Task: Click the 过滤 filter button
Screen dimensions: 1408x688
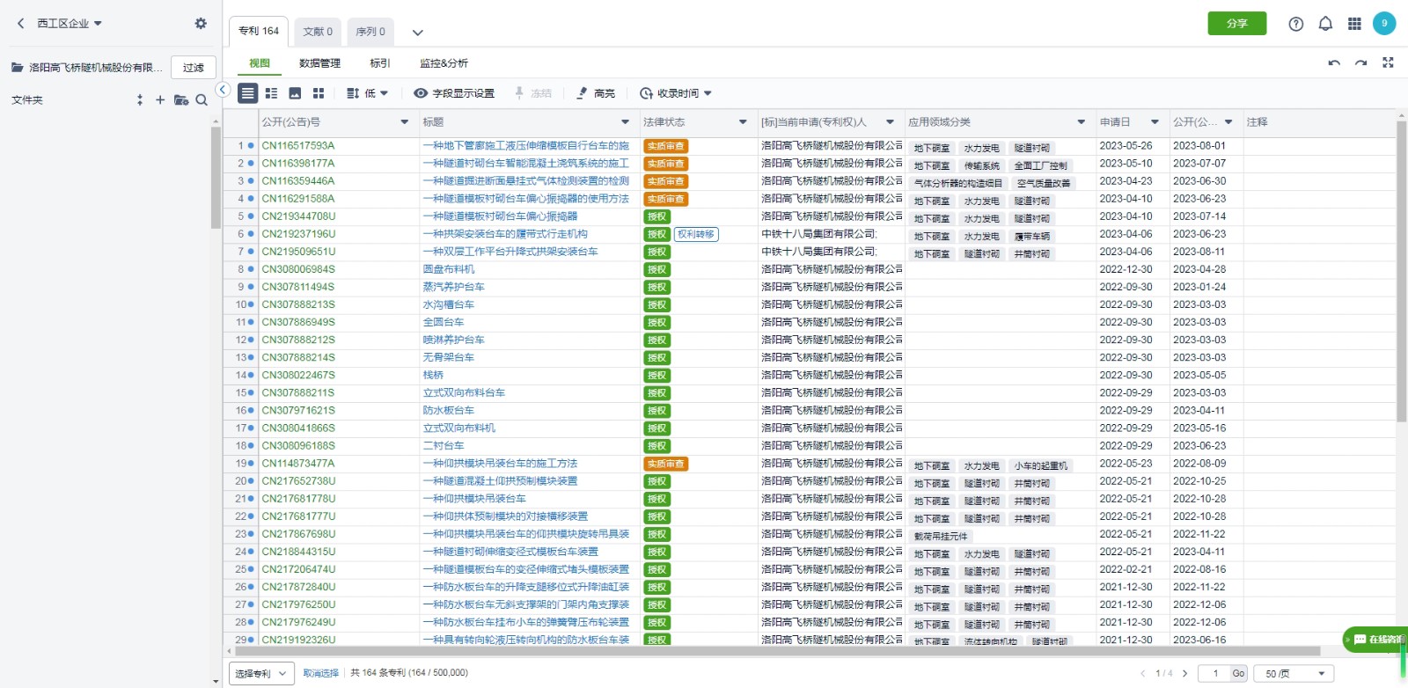Action: click(x=194, y=68)
